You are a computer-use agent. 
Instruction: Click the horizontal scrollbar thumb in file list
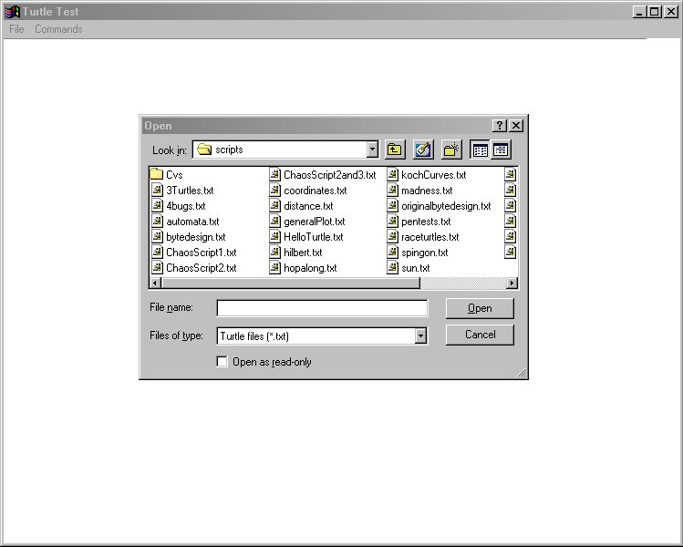(x=291, y=284)
